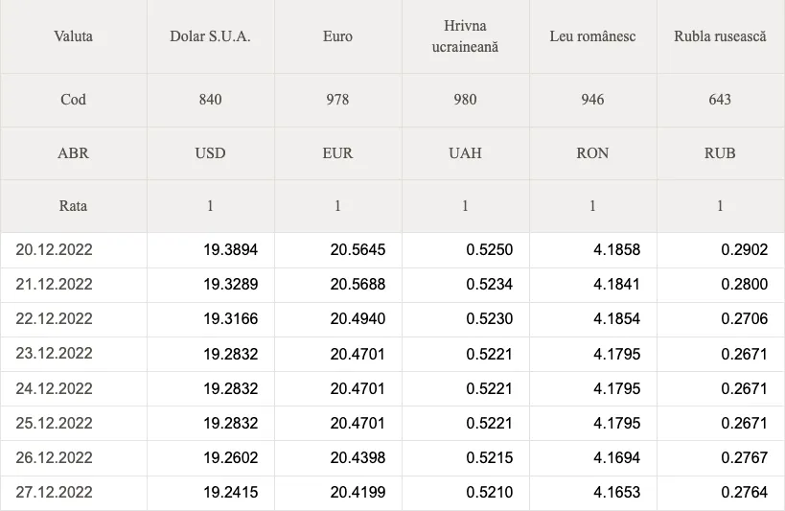
Task: Click the 27.12.2022 date cell
Action: coord(74,492)
